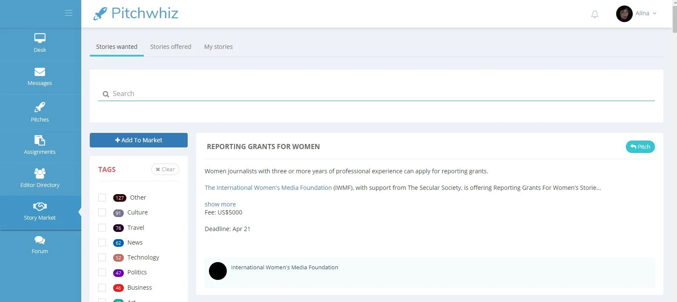Viewport: 677px width, 302px height.
Task: Check the Politics tag checkbox
Action: 102,272
